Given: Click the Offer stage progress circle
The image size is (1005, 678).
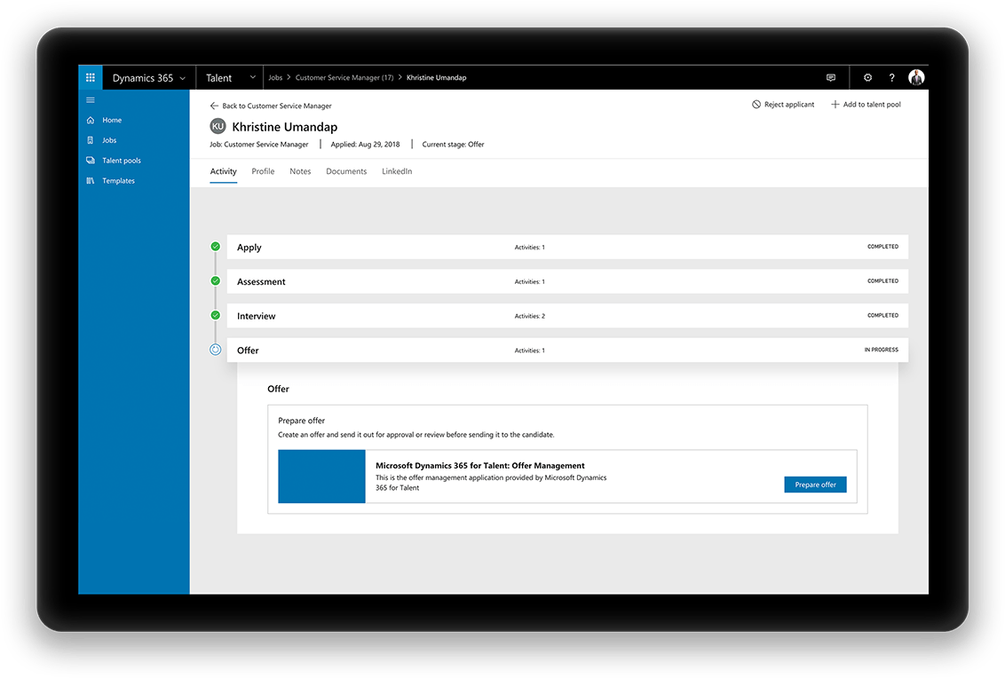Looking at the screenshot, I should (216, 350).
